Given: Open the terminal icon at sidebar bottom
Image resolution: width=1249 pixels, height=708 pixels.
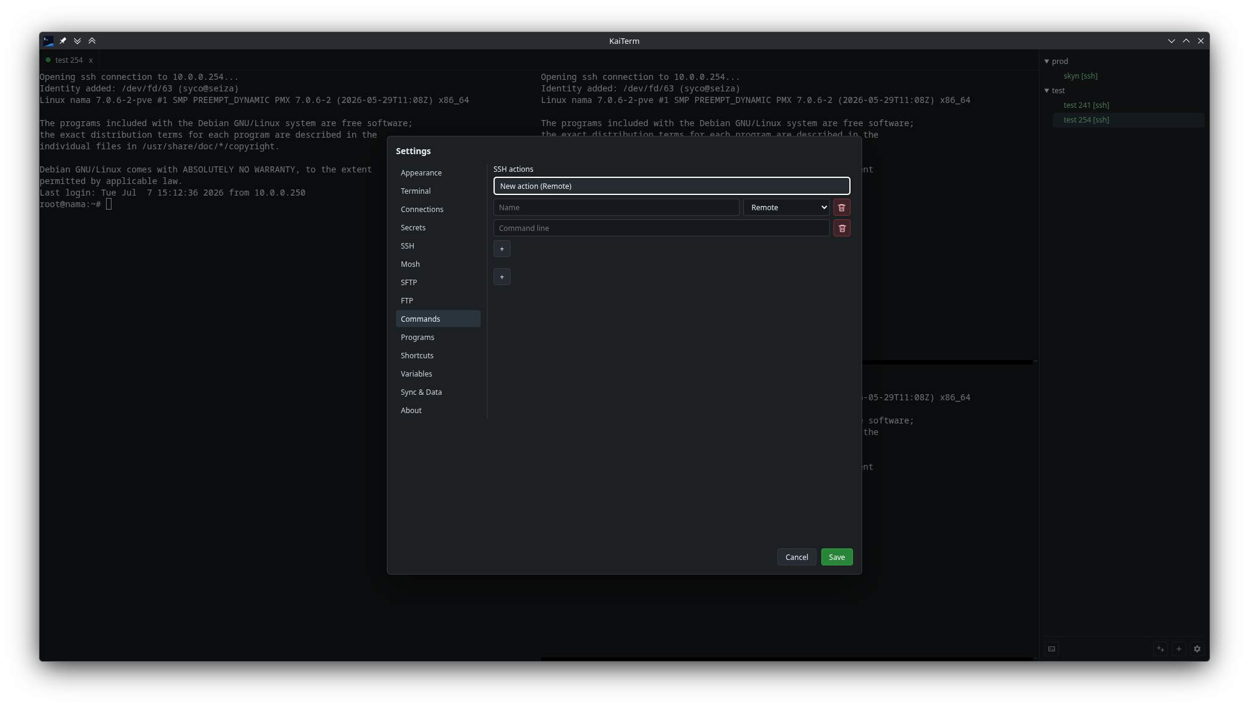Looking at the screenshot, I should coord(1052,650).
